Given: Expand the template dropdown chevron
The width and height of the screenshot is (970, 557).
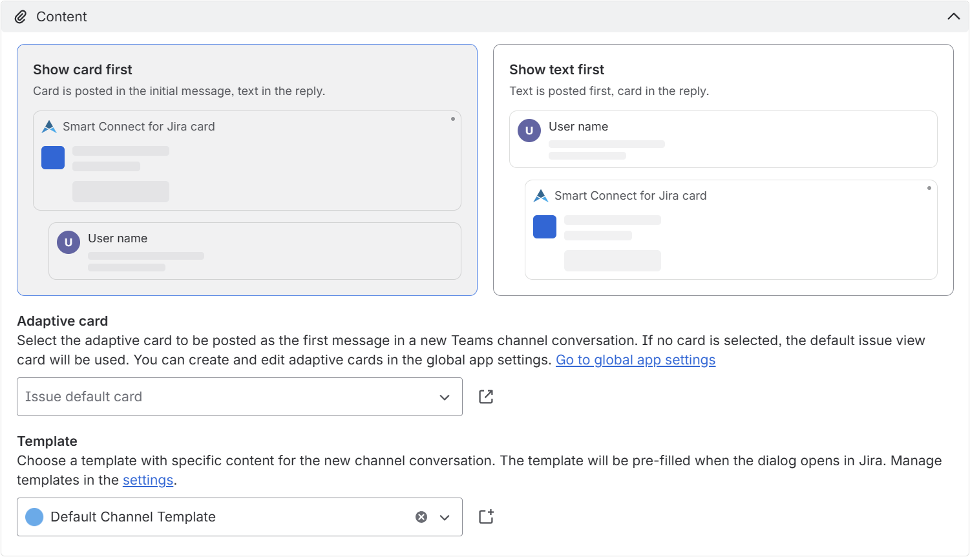Looking at the screenshot, I should coord(445,517).
